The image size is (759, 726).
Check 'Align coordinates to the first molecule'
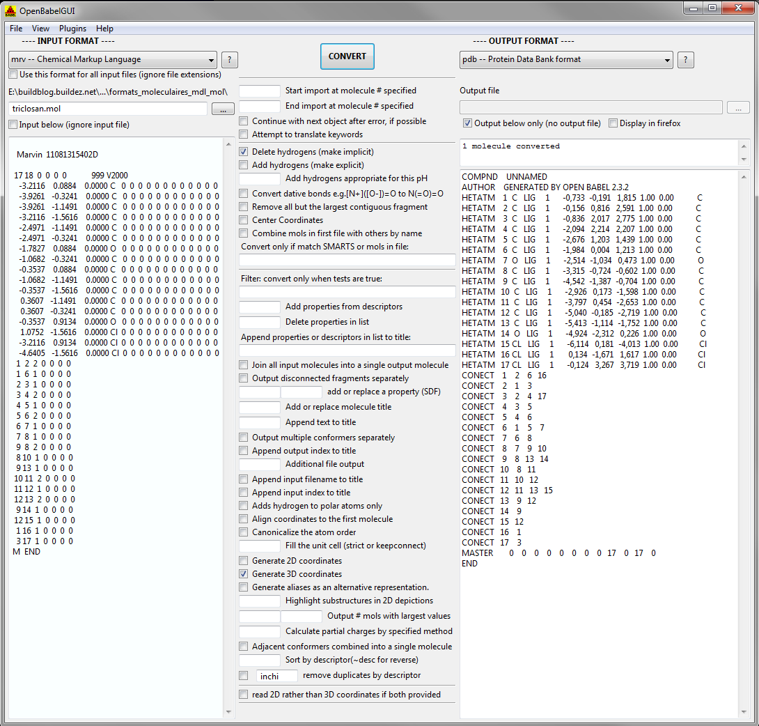pos(244,519)
